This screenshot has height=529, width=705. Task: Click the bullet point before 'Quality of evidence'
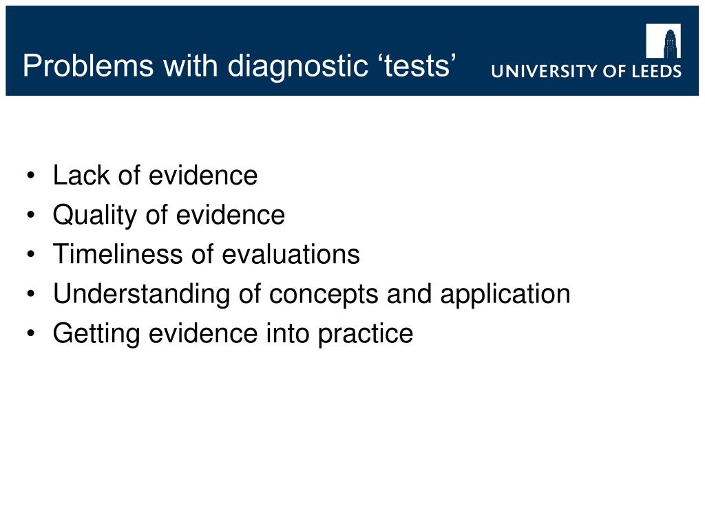tap(30, 216)
